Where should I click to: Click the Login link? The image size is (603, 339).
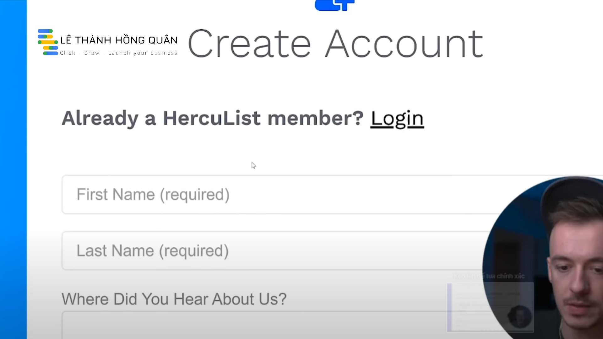coord(397,119)
